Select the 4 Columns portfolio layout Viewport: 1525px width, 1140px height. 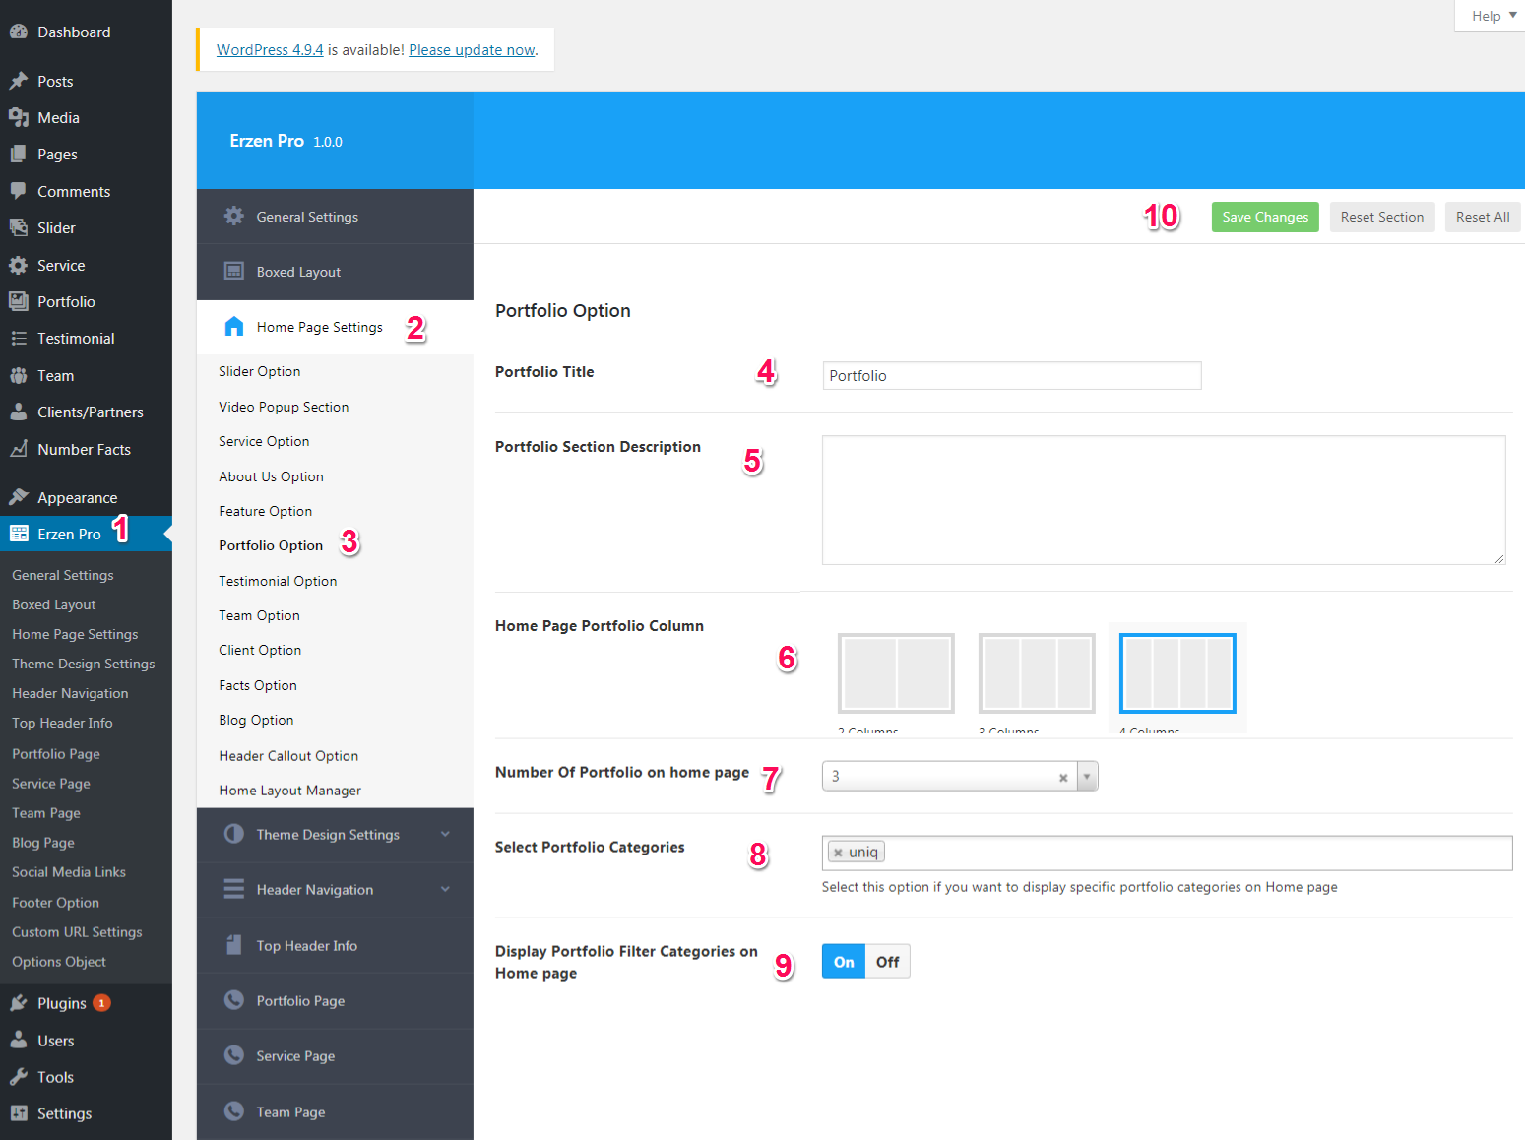pos(1177,673)
